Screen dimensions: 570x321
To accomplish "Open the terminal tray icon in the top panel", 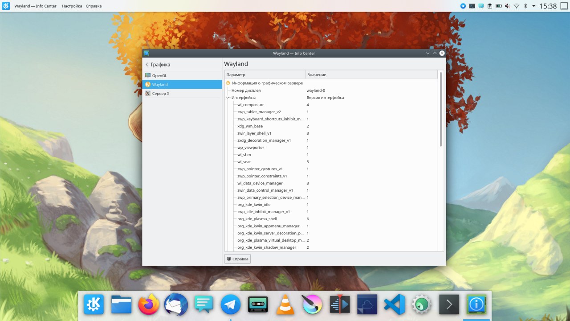I will tap(472, 6).
